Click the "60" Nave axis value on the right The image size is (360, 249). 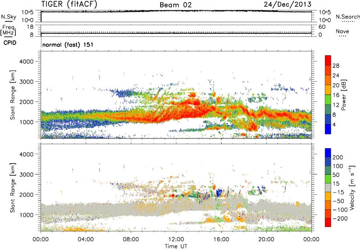[322, 27]
